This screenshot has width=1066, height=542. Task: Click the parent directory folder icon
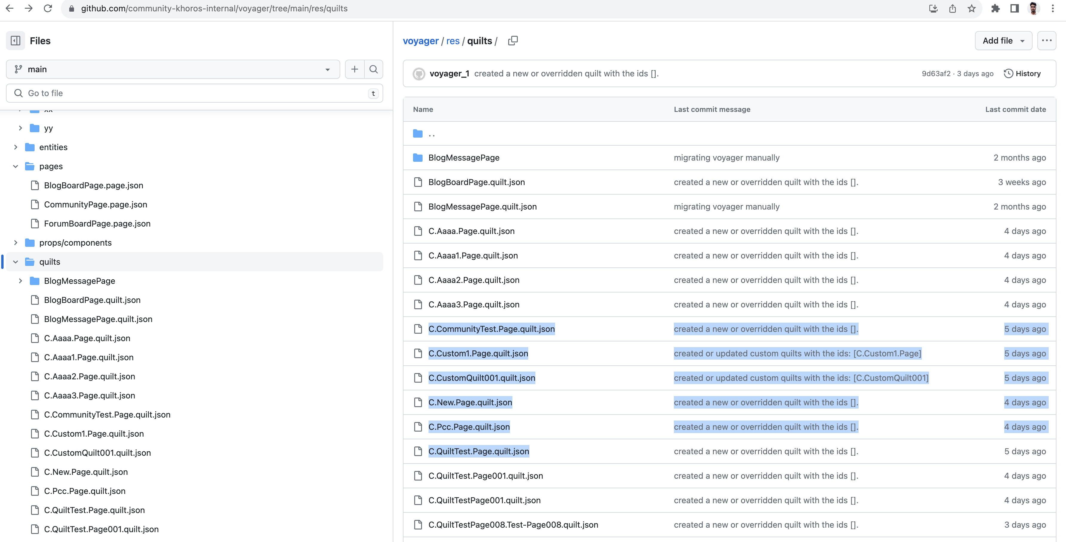tap(418, 133)
